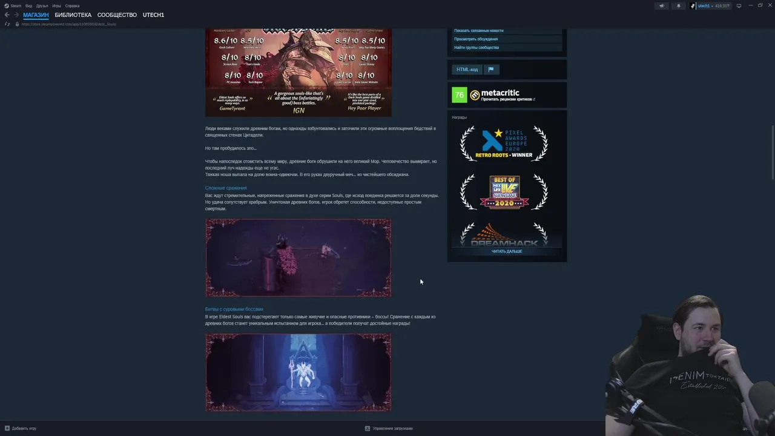
Task: Open the Справка menu
Action: point(72,5)
